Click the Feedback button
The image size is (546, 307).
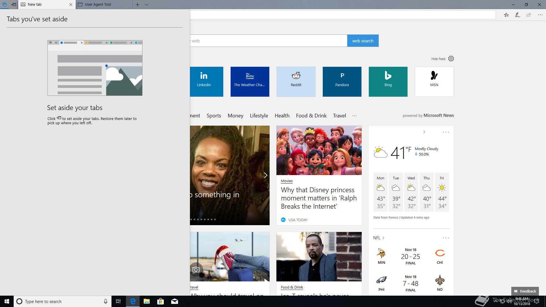525,291
